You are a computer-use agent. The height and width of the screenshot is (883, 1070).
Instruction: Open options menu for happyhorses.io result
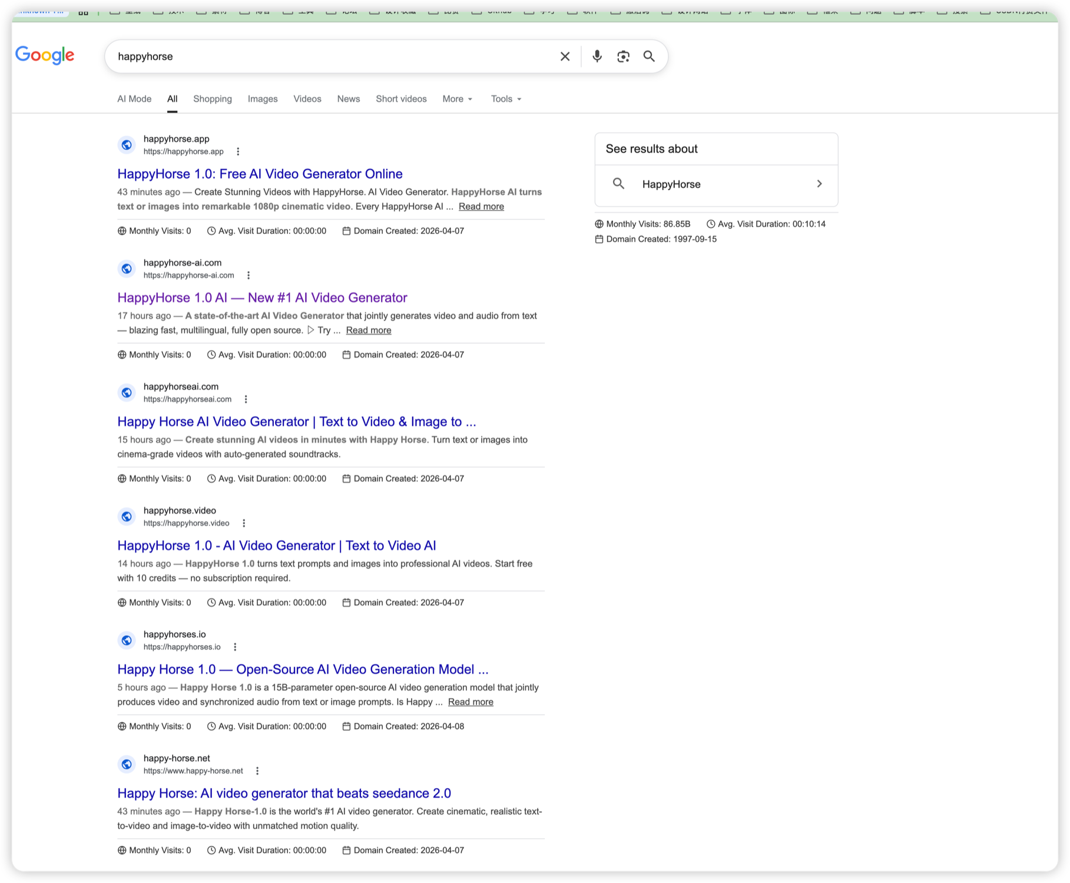pyautogui.click(x=235, y=647)
